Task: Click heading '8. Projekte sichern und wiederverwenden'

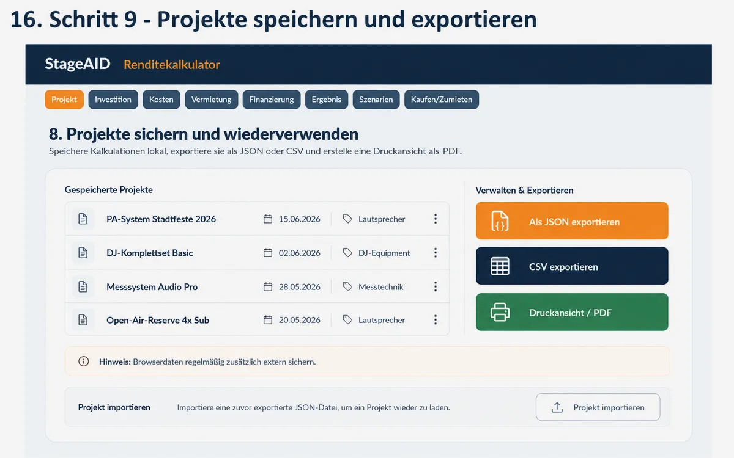Action: point(204,134)
